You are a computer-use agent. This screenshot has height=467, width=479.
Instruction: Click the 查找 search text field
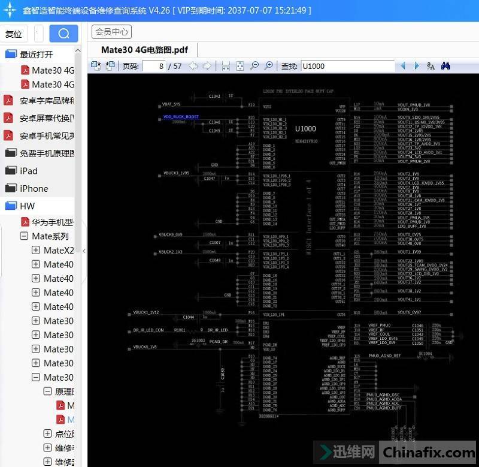click(x=347, y=66)
